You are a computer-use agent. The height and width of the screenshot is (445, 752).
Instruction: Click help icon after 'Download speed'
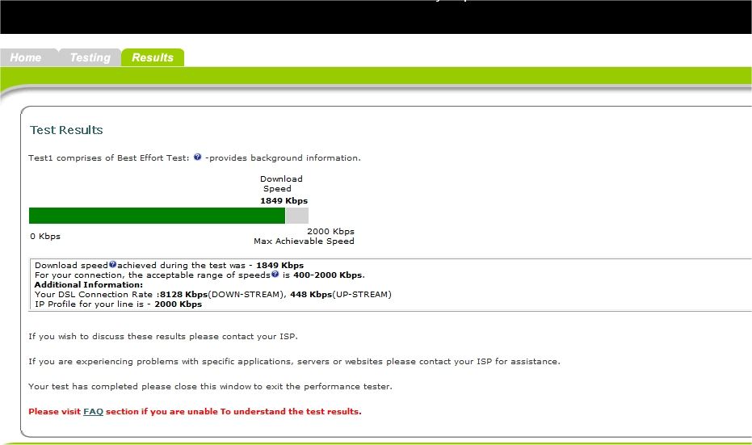pos(113,264)
